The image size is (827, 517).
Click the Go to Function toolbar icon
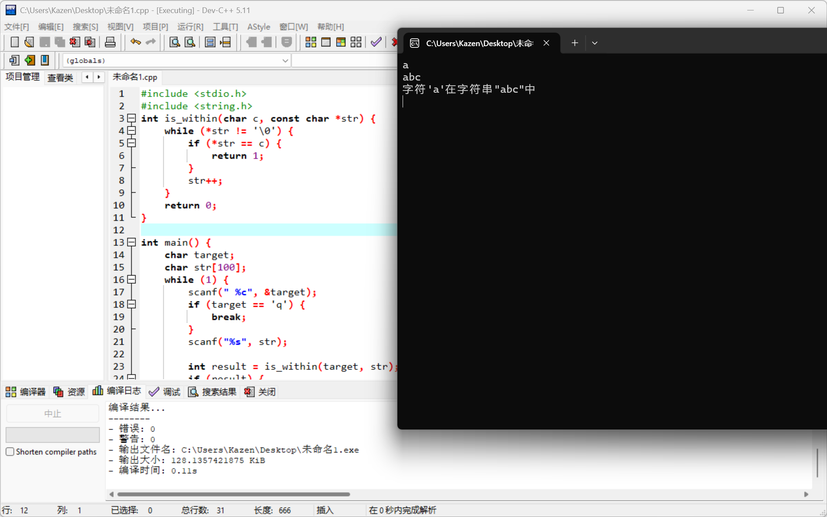(210, 42)
